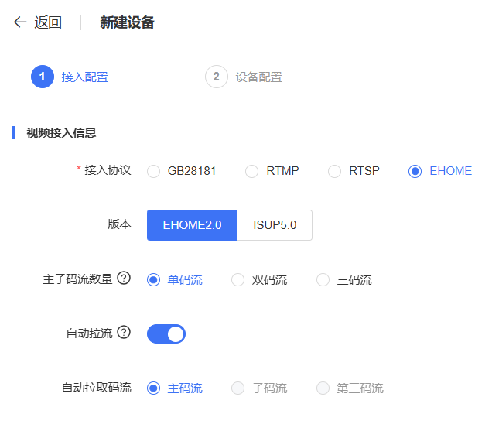Click the back arrow icon
Screen dimensions: 492x424
point(20,22)
